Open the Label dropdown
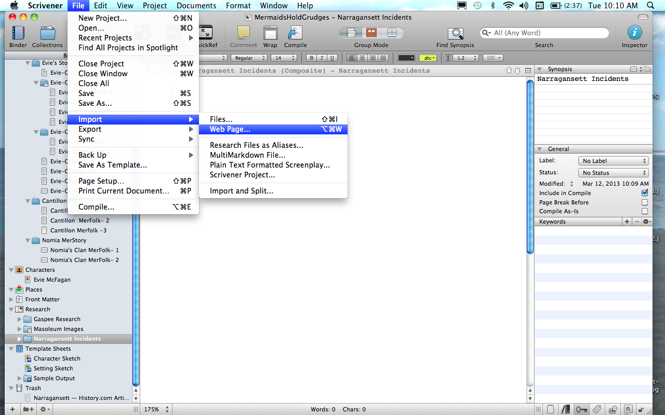Screen dimensions: 665x415 coord(613,161)
